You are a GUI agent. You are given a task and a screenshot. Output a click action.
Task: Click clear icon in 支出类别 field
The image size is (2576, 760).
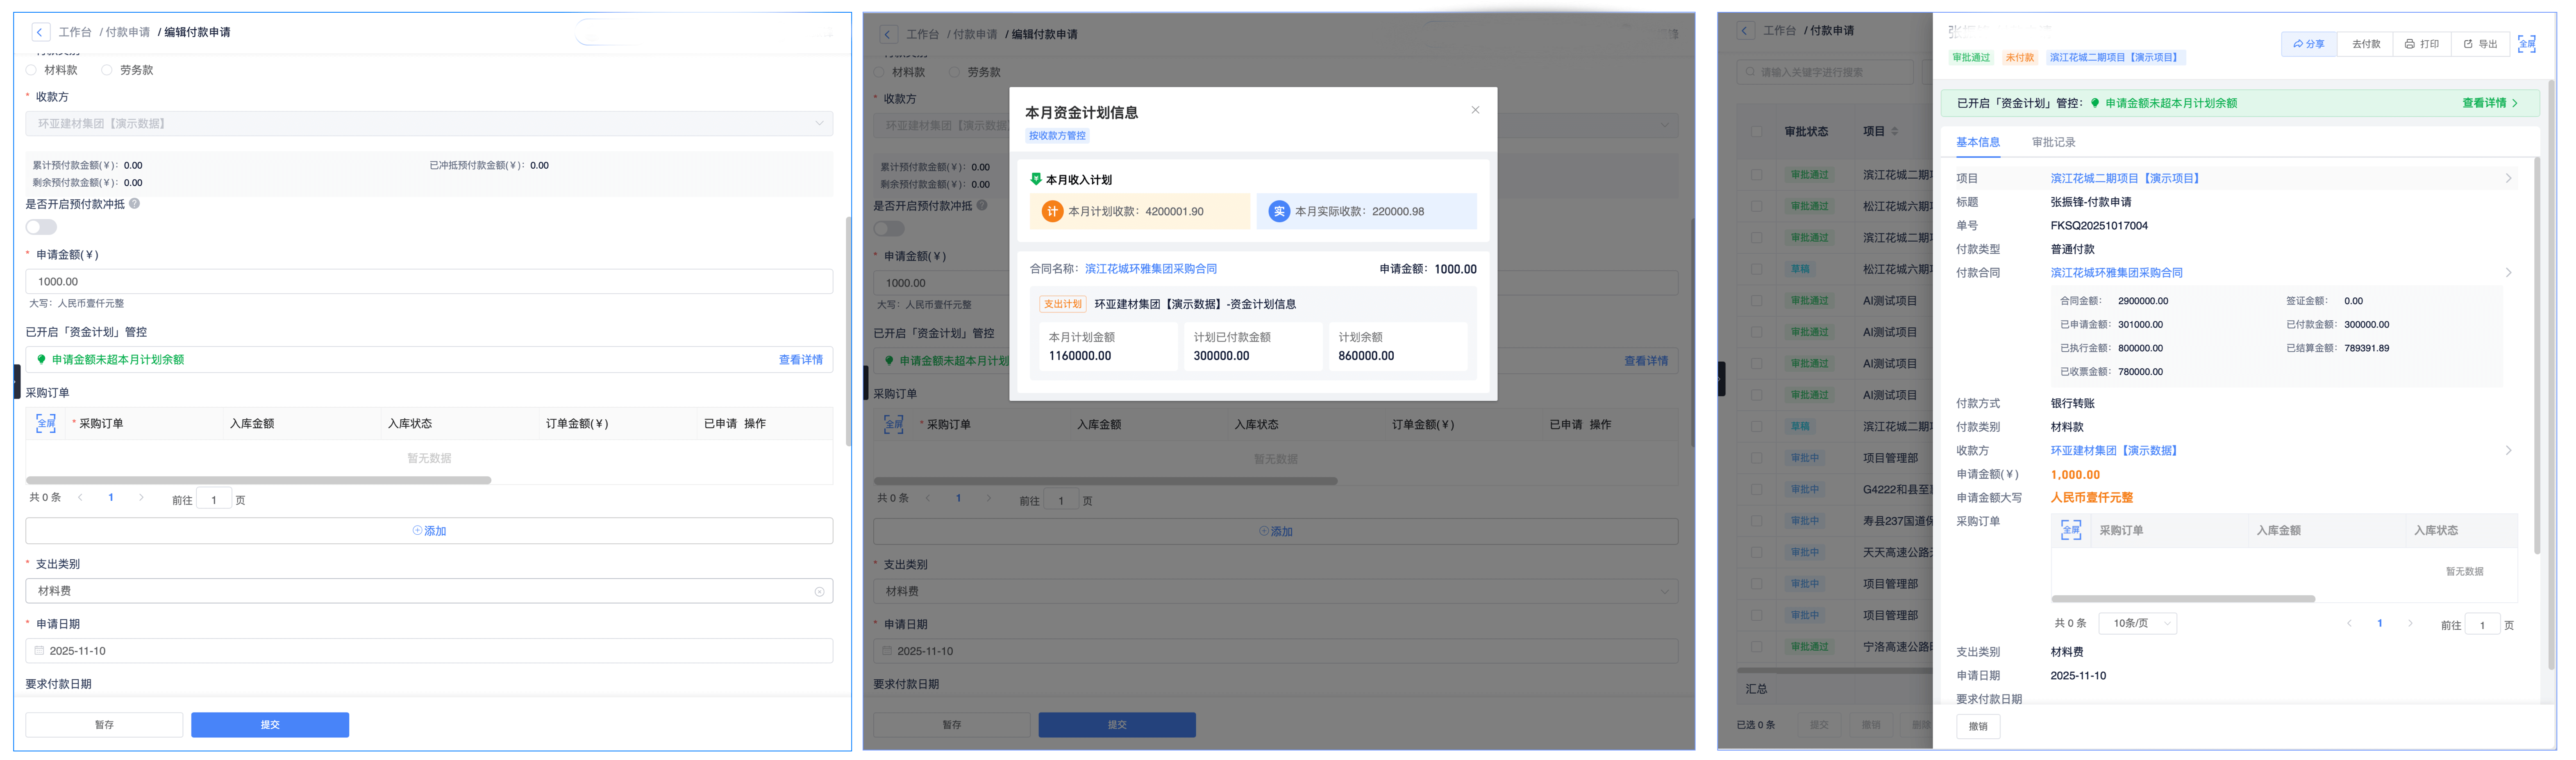coord(819,591)
